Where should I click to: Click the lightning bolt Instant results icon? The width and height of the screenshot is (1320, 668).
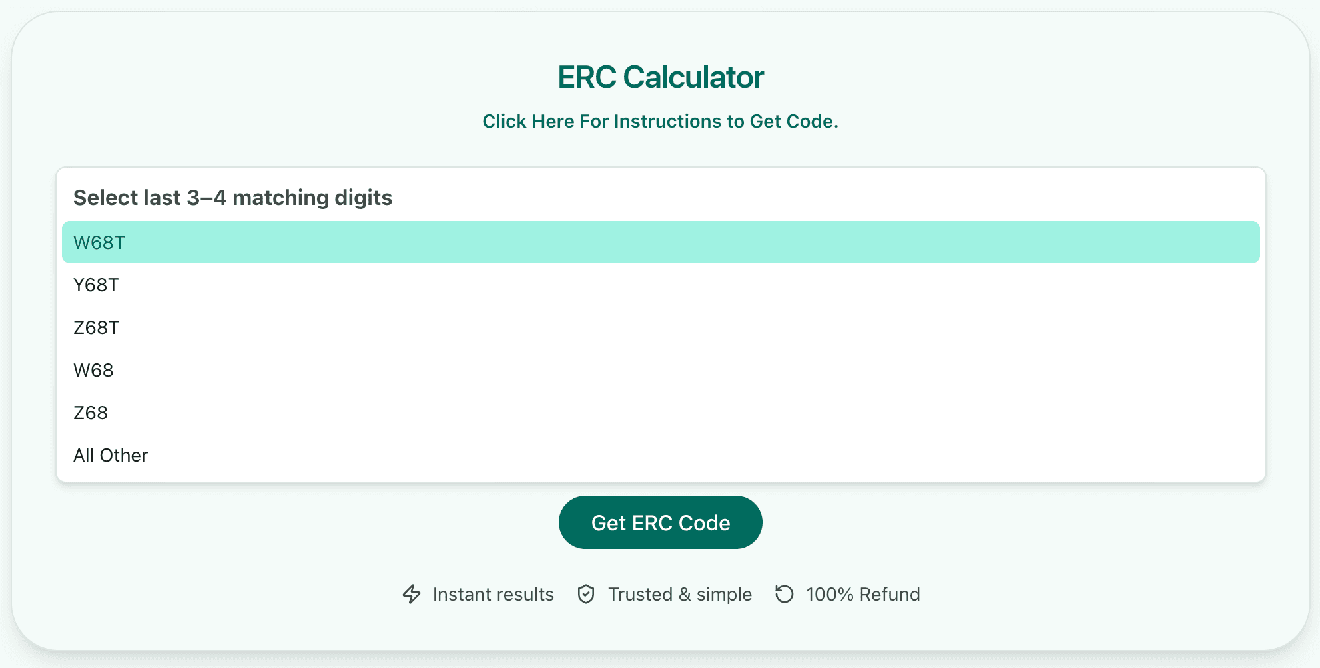(x=412, y=594)
